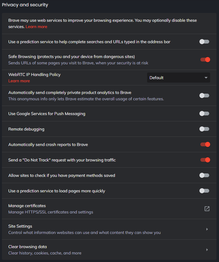Screen dimensions: 219x262
Task: Enable the Remote debugging switch
Action: [204, 129]
